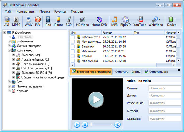The height and width of the screenshot is (132, 184).
Task: Click the large play overlay on preview
Action: point(96,99)
